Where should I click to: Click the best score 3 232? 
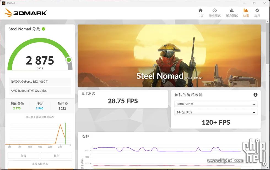click(62, 108)
